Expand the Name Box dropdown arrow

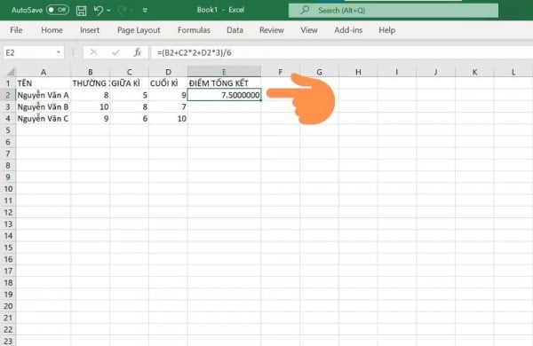point(59,52)
